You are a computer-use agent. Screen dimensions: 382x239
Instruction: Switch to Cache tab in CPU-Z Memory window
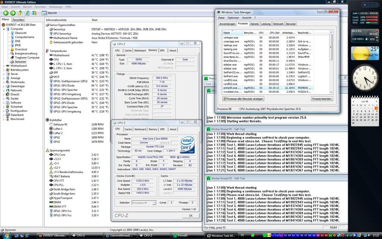[128, 51]
